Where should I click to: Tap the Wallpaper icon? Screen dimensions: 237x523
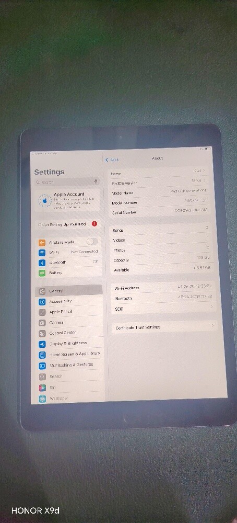(42, 399)
